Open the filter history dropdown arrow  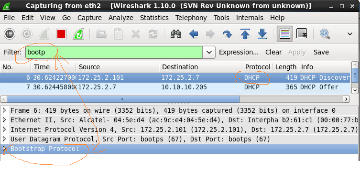click(209, 52)
